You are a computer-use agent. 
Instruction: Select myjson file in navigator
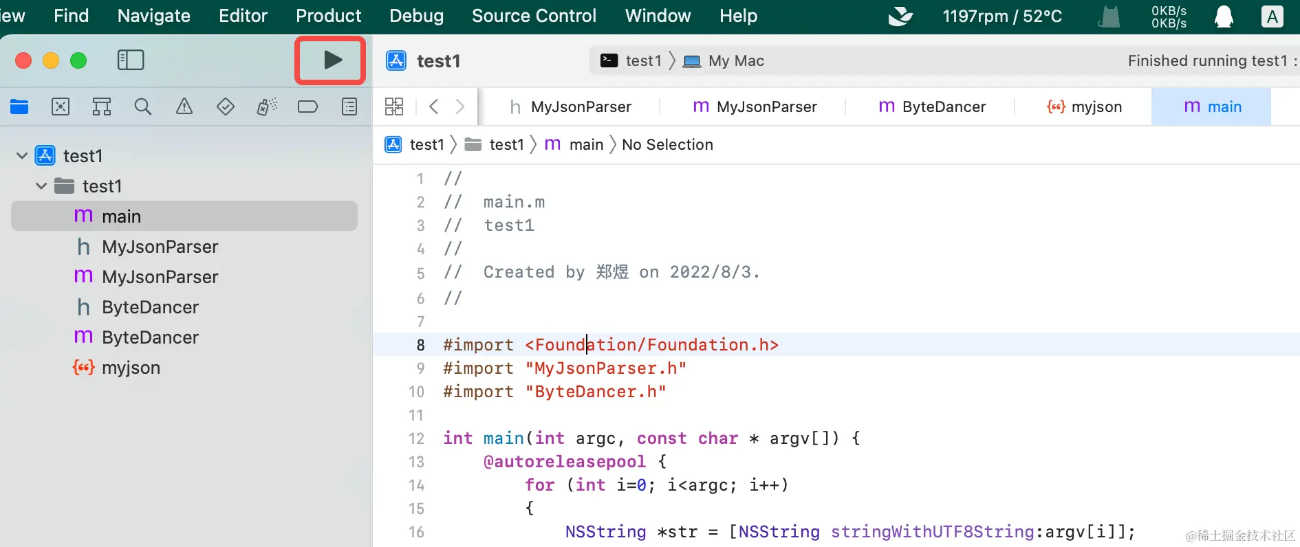[184, 368]
